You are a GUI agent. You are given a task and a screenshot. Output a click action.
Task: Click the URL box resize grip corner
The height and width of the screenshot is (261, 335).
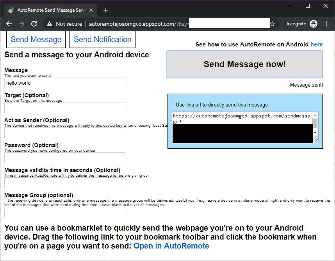(316, 140)
